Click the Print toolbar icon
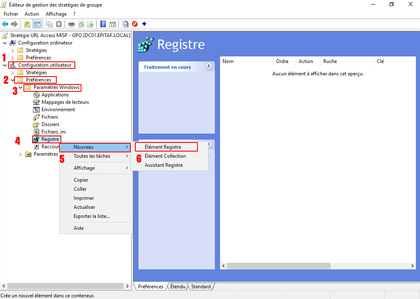420x299 pixels. [71, 24]
